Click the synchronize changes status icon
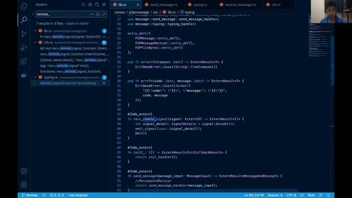Viewport: 352px width, 198px height. (44, 195)
